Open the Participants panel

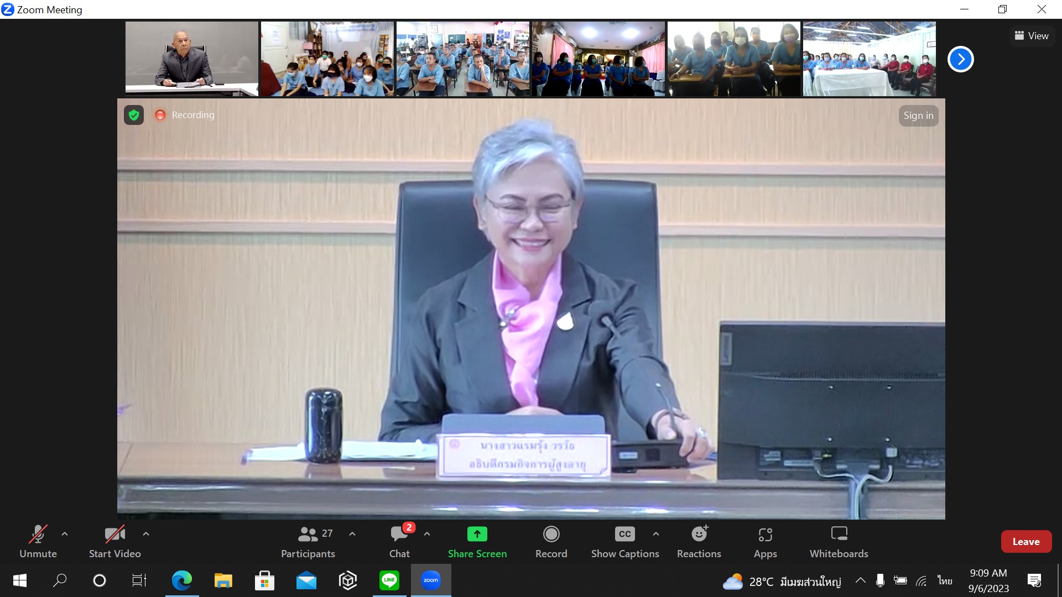tap(308, 542)
